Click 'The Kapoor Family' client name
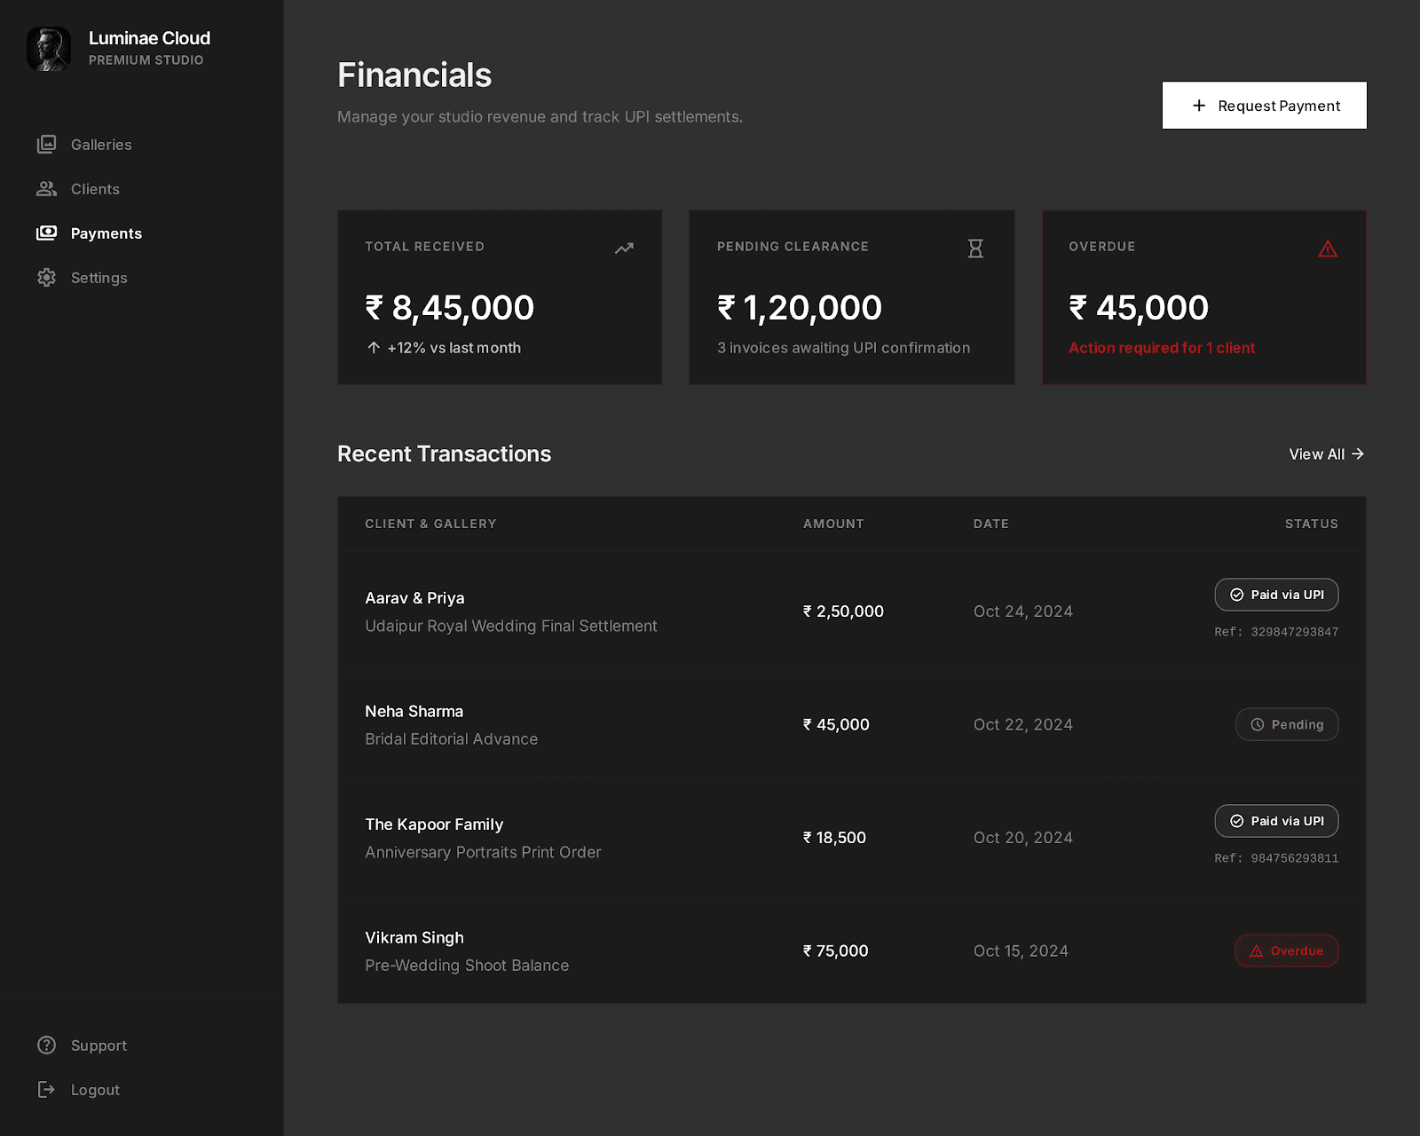Screen dimensions: 1420x1136 (434, 824)
